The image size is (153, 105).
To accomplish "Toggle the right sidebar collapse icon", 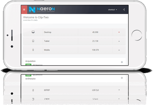I will pos(124,9).
